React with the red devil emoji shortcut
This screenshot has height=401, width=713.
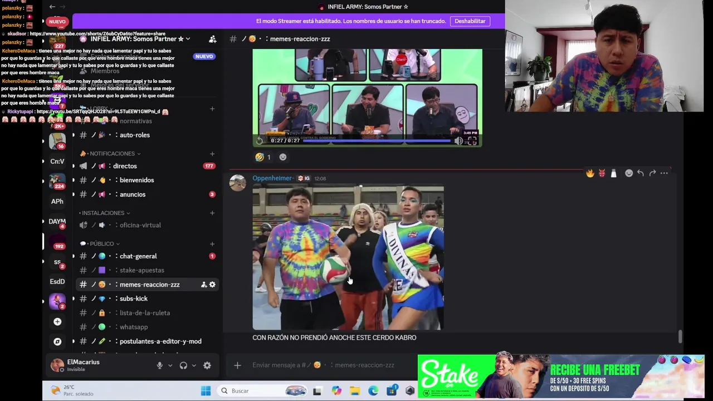pyautogui.click(x=602, y=173)
